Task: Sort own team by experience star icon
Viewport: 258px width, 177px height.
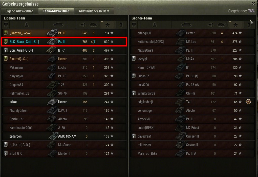Action: click(x=107, y=25)
